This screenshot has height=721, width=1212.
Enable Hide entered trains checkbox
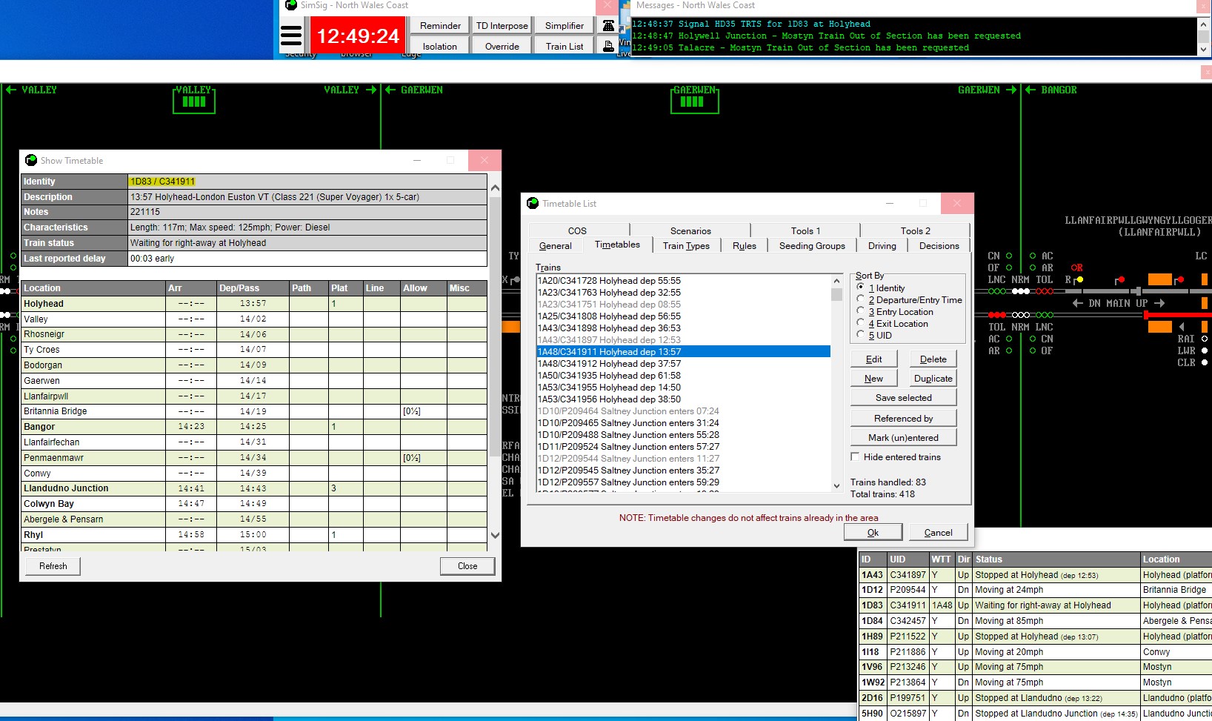click(x=855, y=456)
